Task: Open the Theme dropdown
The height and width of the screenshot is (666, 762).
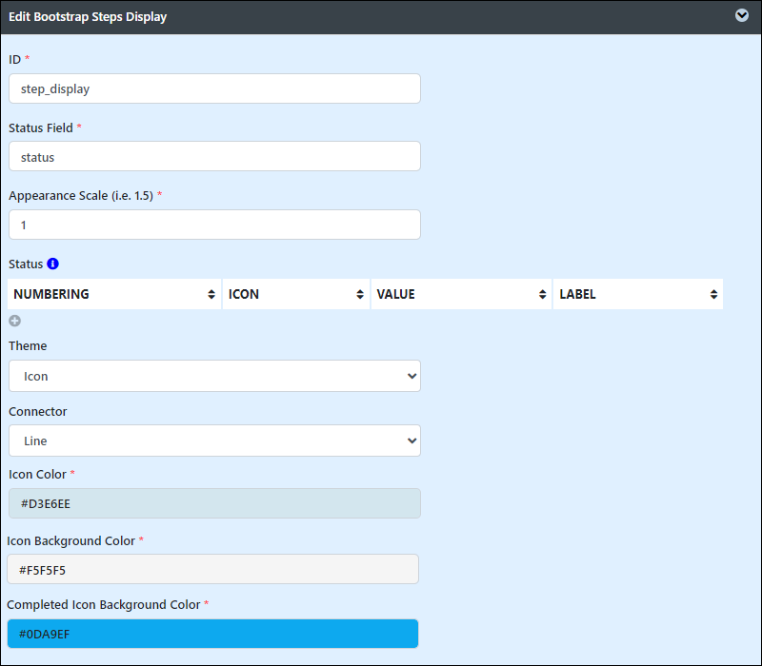Action: click(214, 376)
